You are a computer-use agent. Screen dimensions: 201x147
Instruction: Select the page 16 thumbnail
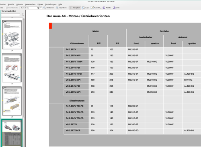(12, 101)
